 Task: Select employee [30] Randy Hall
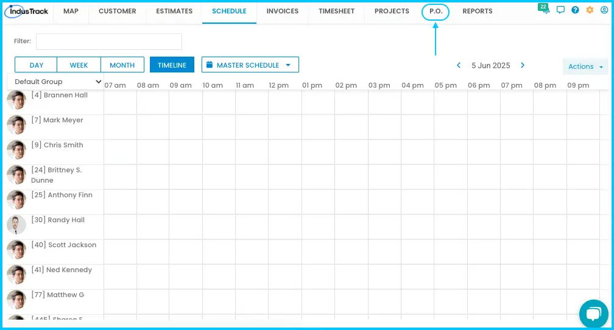pyautogui.click(x=58, y=220)
